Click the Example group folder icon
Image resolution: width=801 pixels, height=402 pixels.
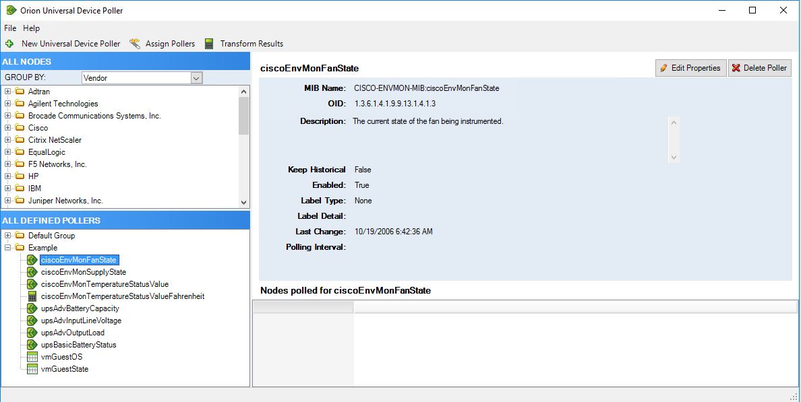pyautogui.click(x=20, y=247)
